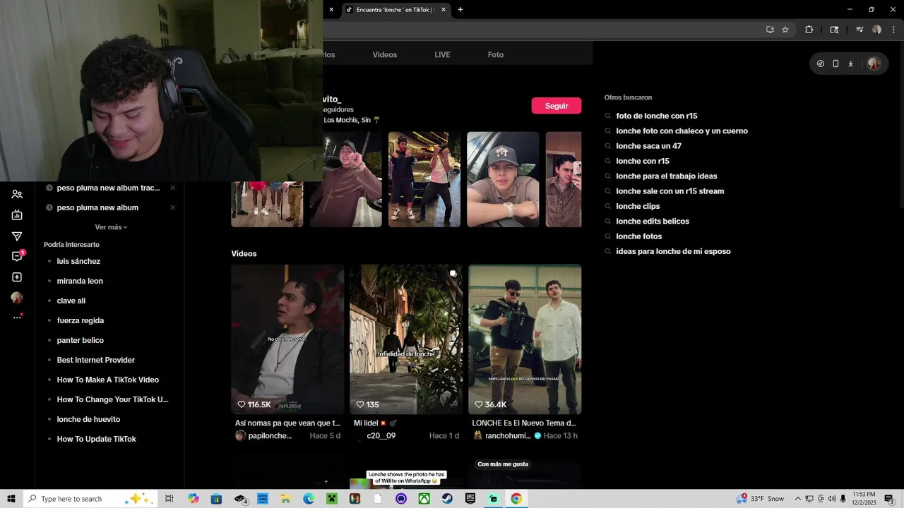This screenshot has width=904, height=508.
Task: Open profile photo of man in gray cap
Action: pos(503,179)
